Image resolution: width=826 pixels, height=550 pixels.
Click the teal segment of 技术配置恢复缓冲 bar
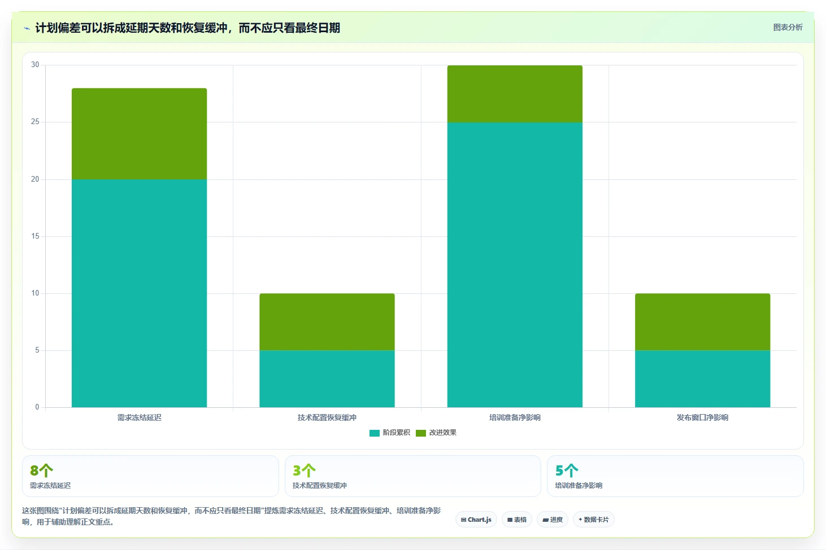[x=327, y=379]
